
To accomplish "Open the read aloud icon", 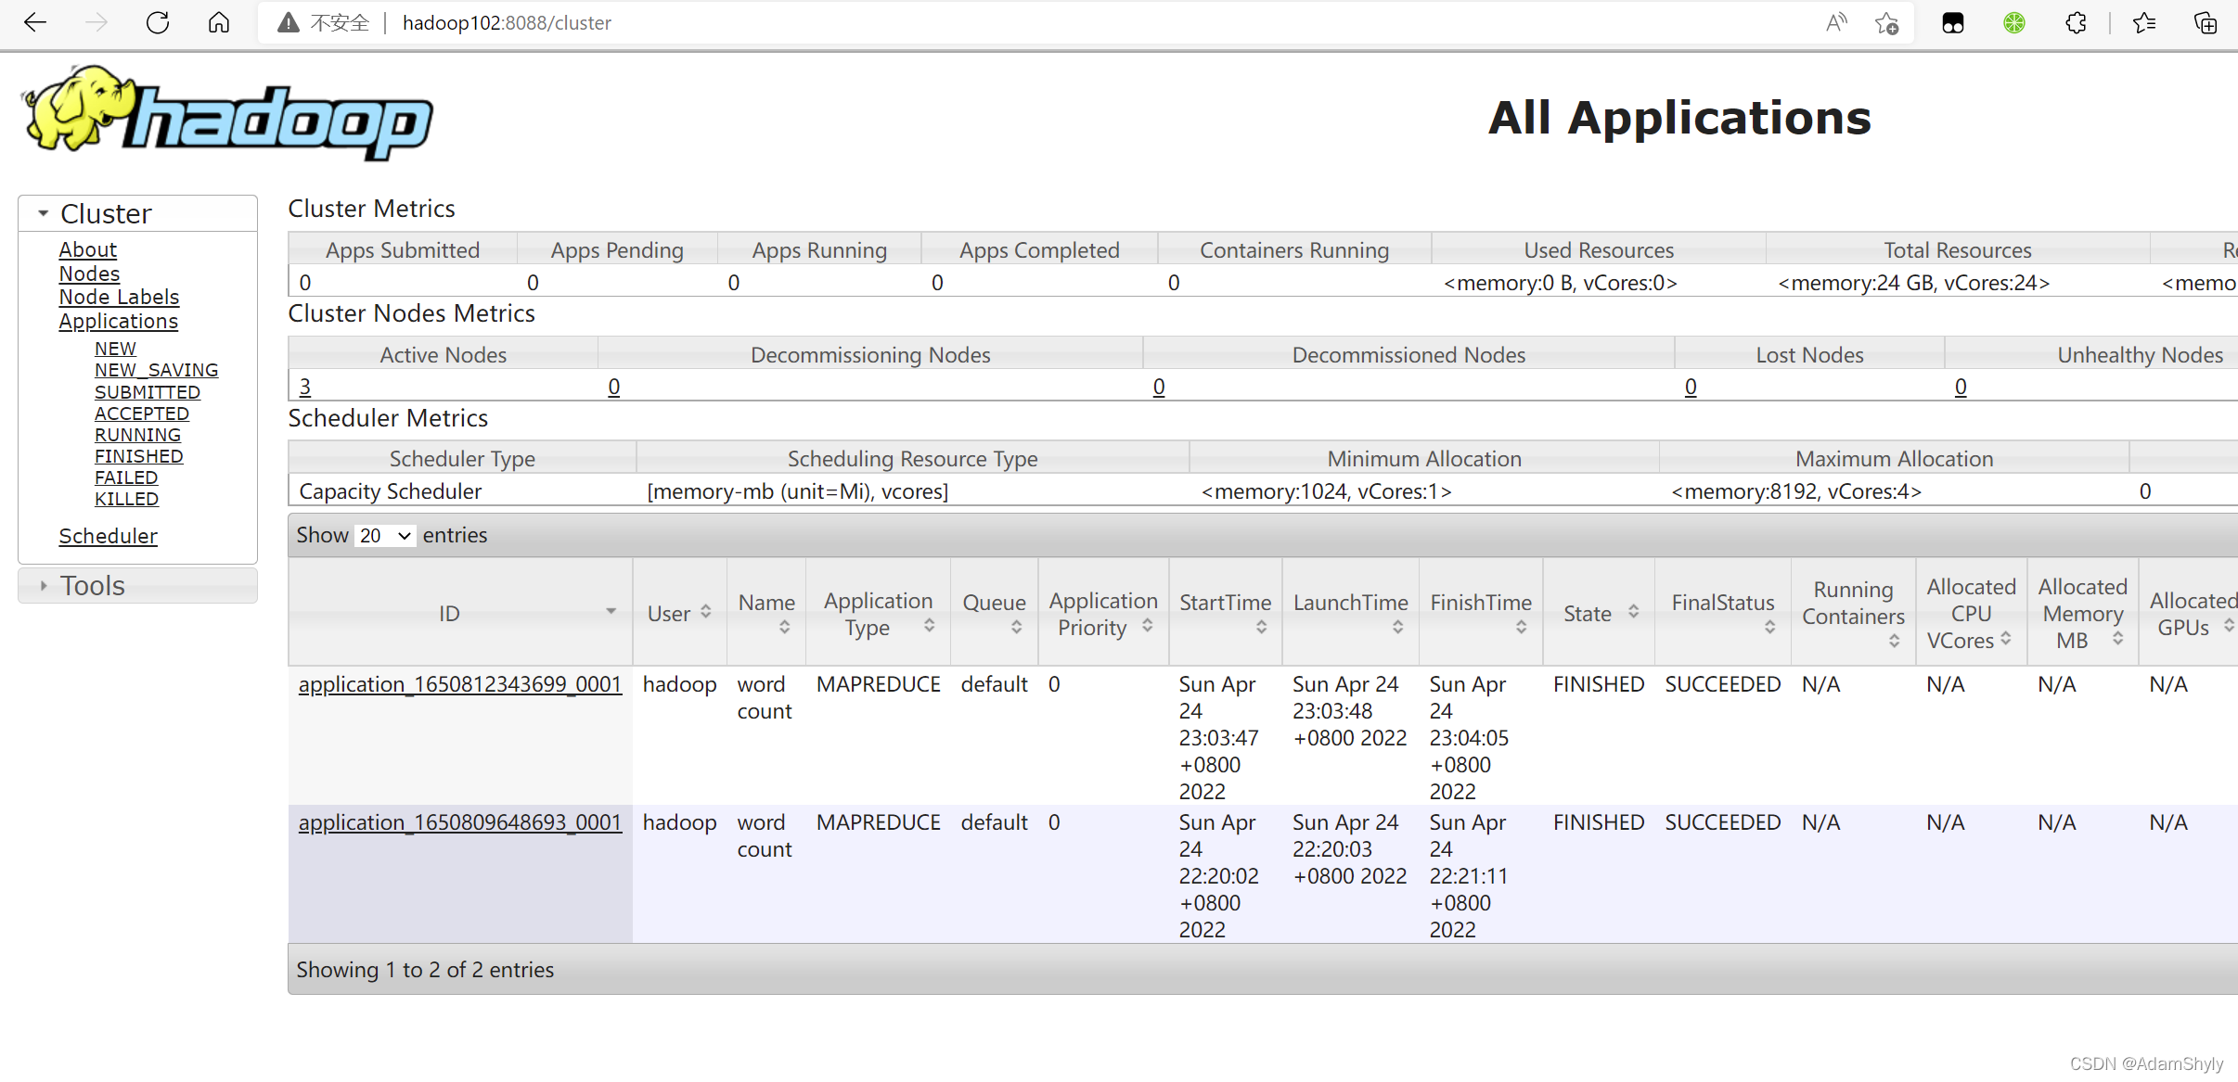I will [x=1835, y=22].
